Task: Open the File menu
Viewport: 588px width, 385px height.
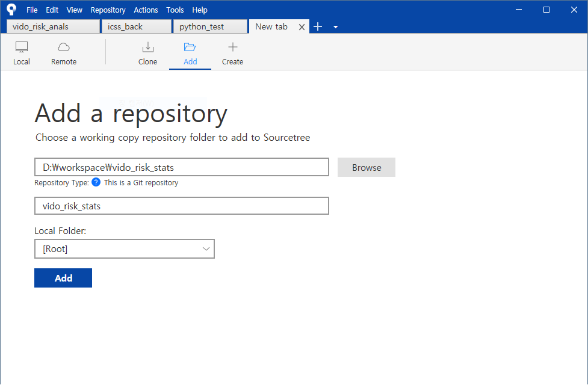Action: pos(32,10)
